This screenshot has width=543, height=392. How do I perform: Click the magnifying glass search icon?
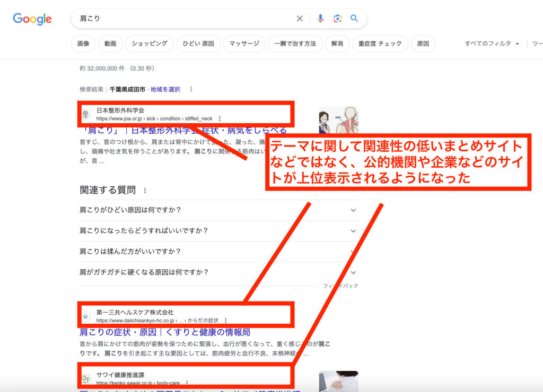click(354, 18)
